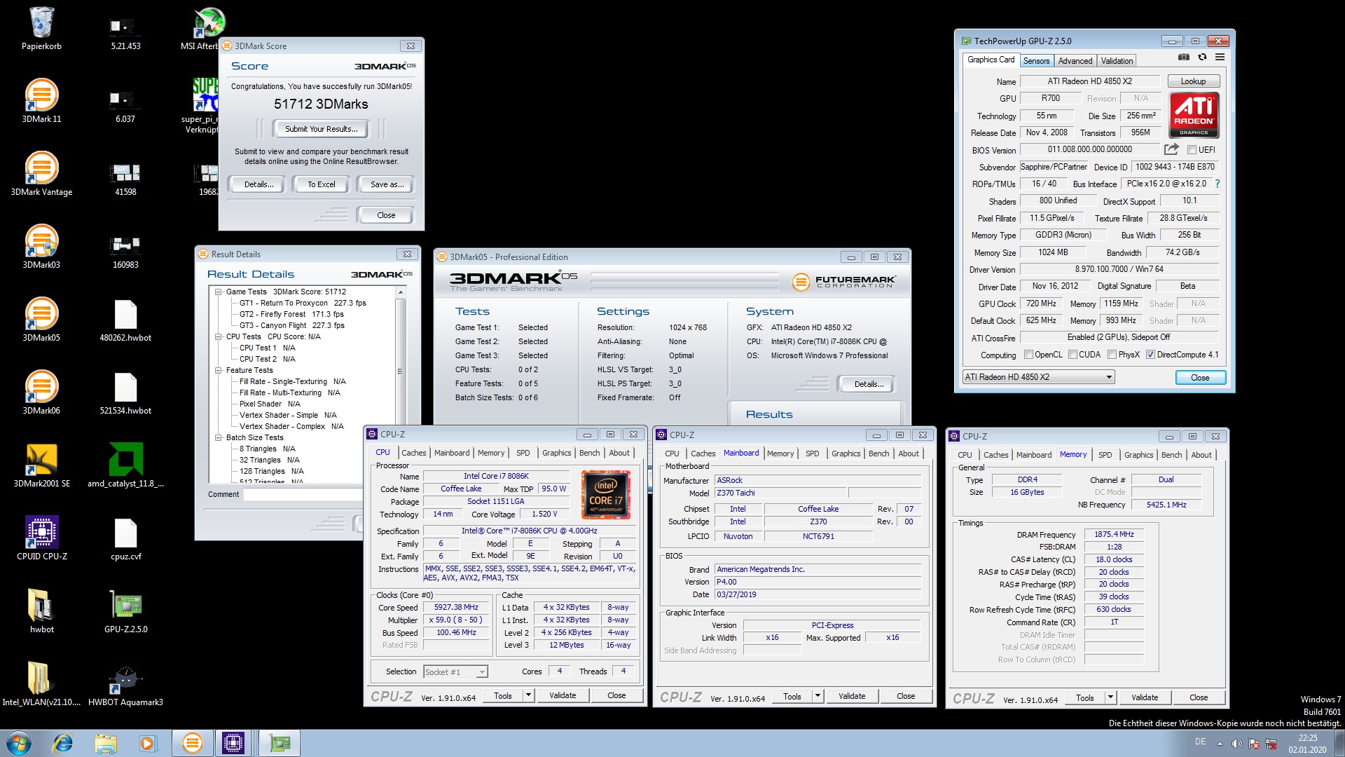Click the GPU-Z refresh icon
This screenshot has width=1345, height=757.
(x=1202, y=57)
